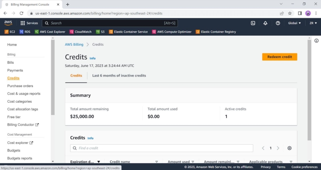
Task: Click the Redeem credit button
Action: click(x=279, y=57)
